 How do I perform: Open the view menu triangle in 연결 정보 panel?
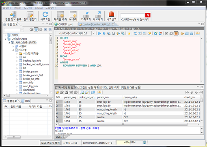[x=43, y=24]
